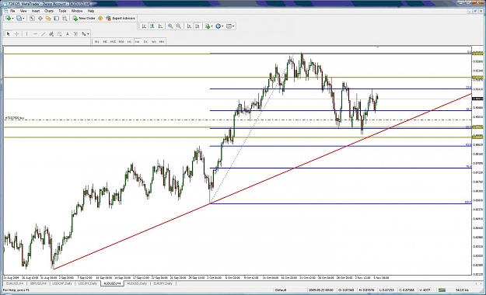Select the Cursor arrow tool
This screenshot has height=295, width=486.
pos(8,34)
